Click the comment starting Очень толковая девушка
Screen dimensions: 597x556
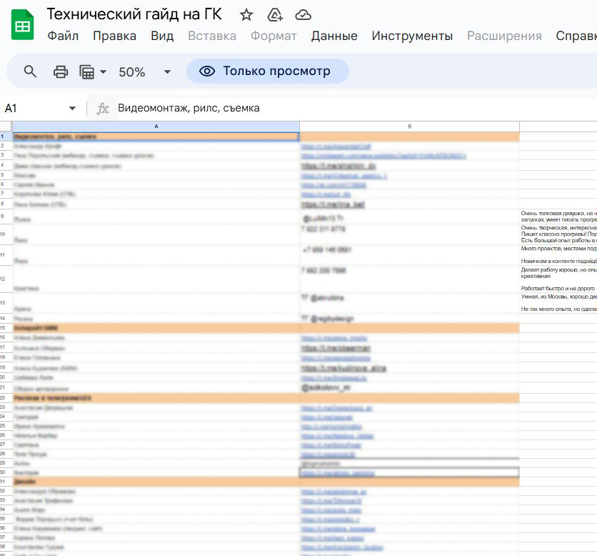(558, 217)
